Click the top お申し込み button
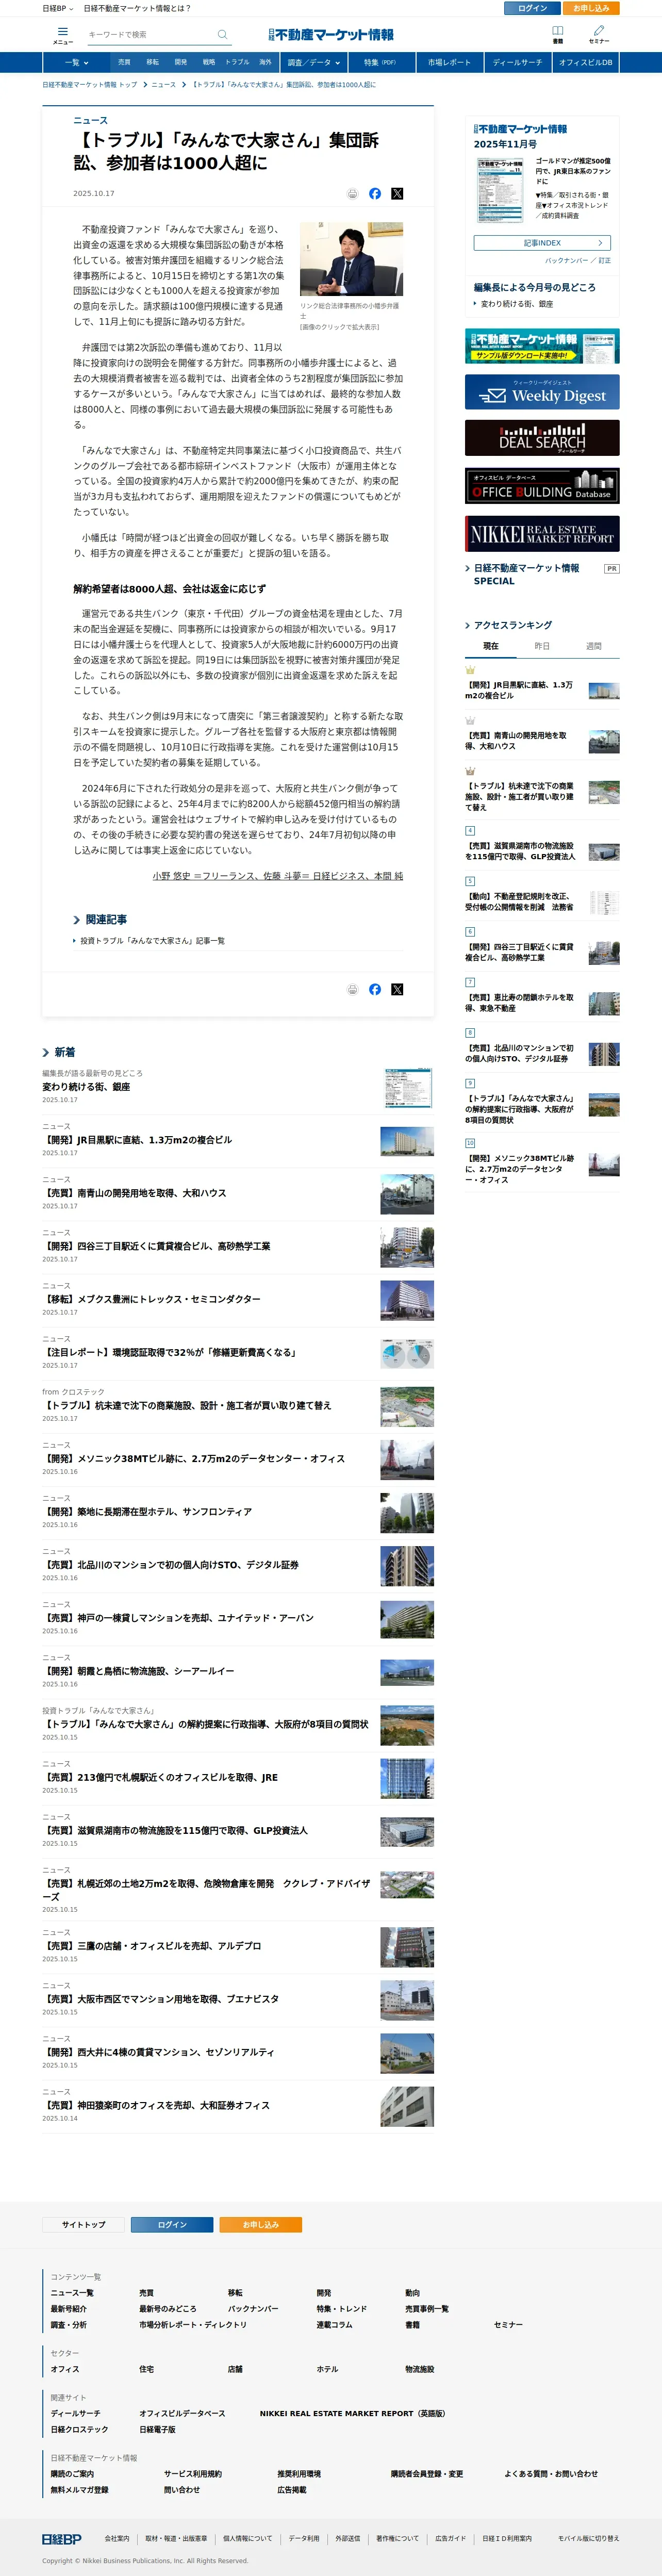 click(x=592, y=8)
